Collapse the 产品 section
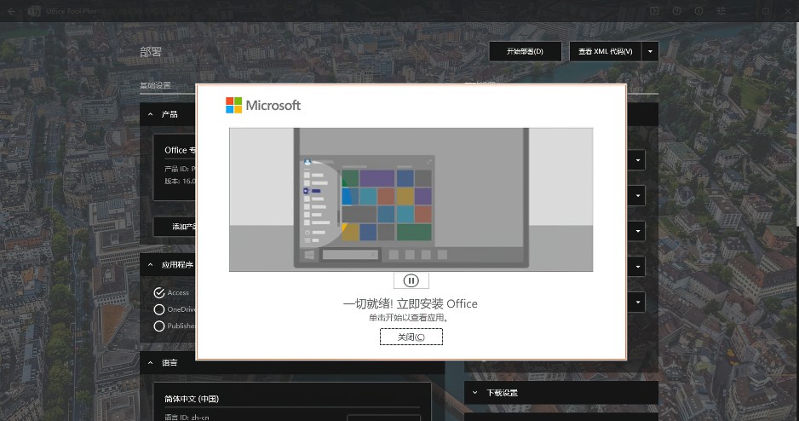Screen dimensions: 799x421 pos(150,114)
